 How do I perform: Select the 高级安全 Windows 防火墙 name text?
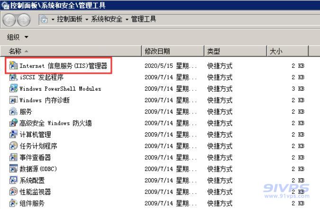[x=55, y=123]
